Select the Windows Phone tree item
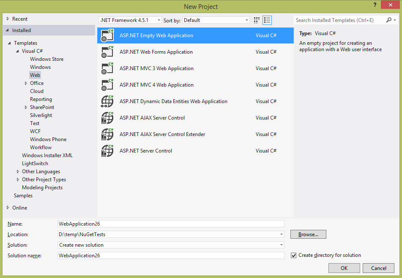The width and height of the screenshot is (402, 278). (48, 139)
